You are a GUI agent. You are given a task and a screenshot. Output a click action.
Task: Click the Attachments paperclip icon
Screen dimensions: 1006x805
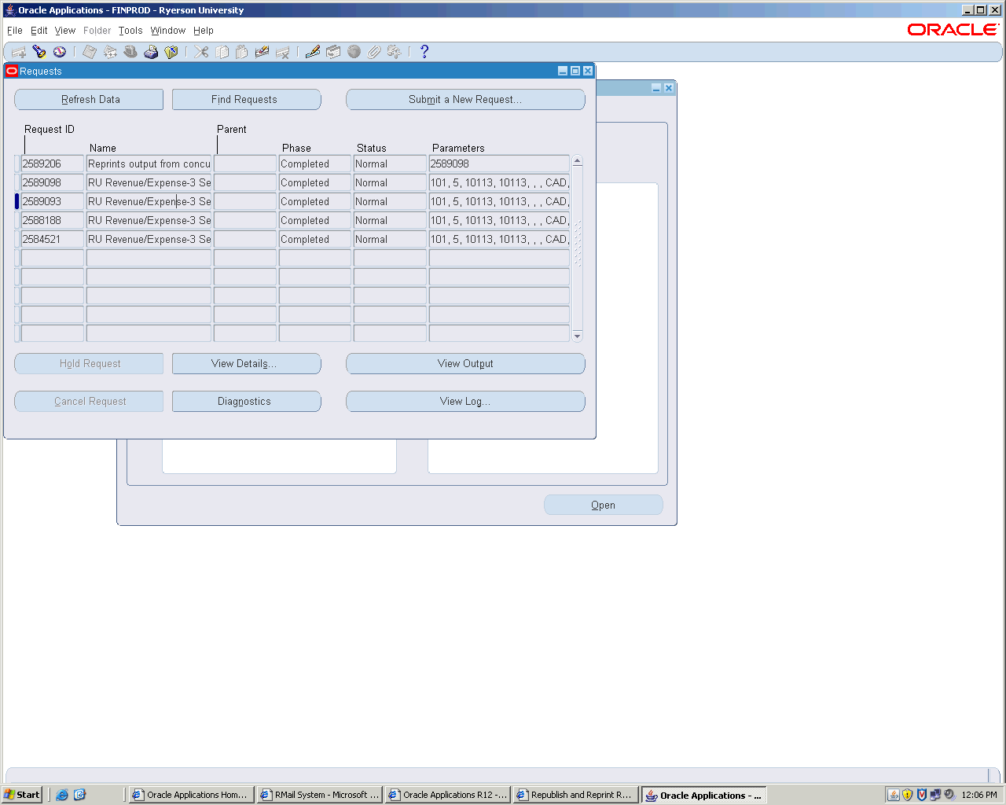(374, 52)
